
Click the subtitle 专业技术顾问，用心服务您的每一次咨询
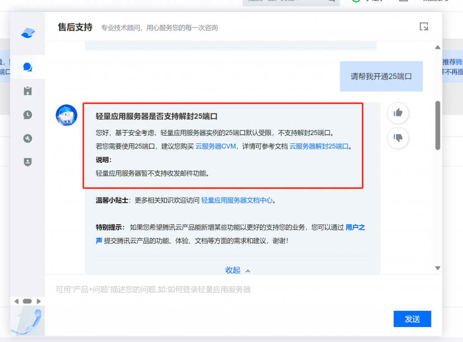pyautogui.click(x=160, y=28)
